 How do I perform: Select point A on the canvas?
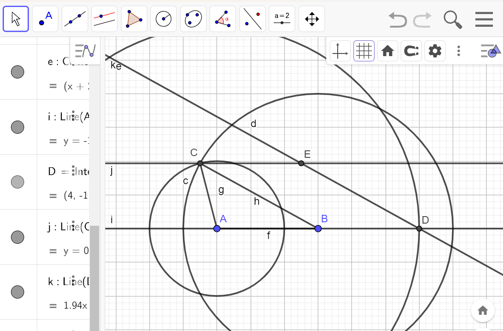217,228
